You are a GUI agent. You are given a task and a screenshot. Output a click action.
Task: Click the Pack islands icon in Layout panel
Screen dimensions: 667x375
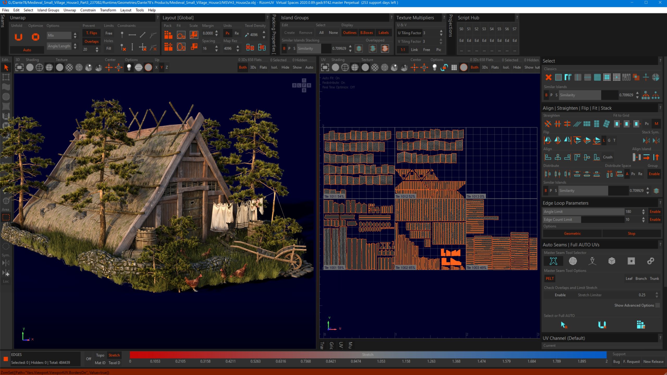coord(168,35)
